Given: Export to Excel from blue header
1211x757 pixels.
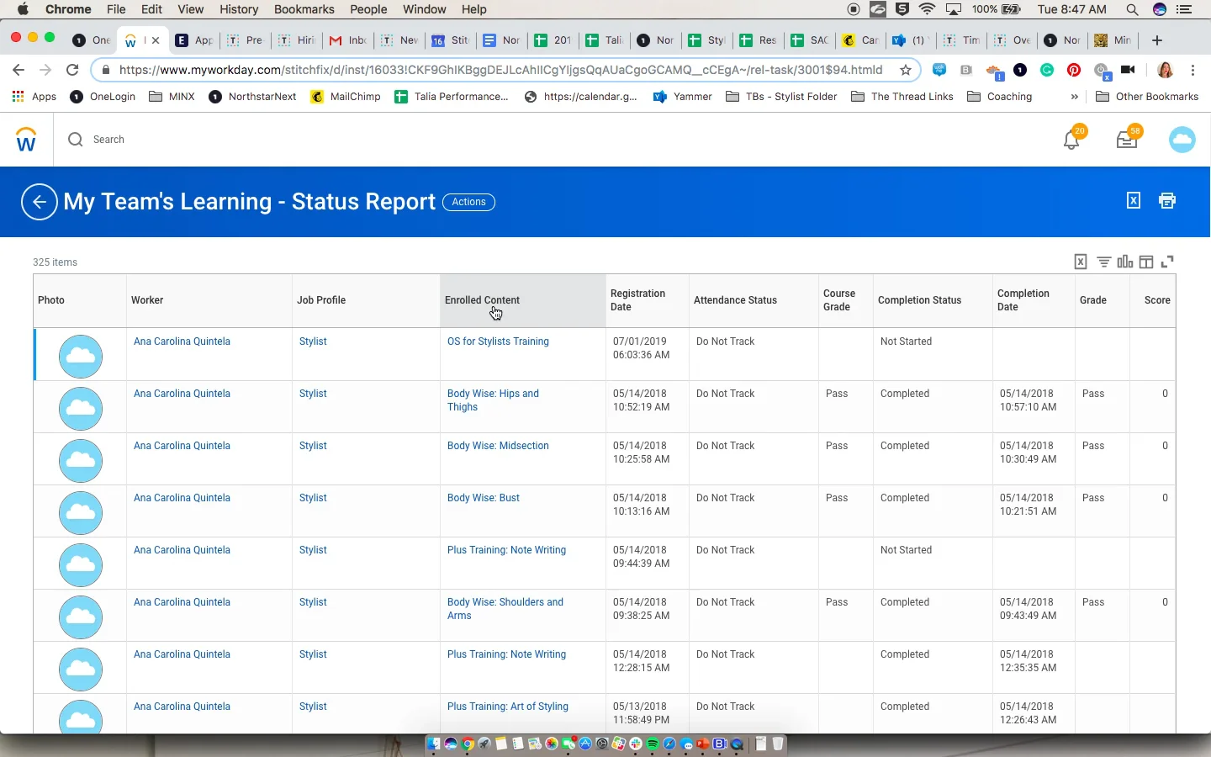Looking at the screenshot, I should pos(1134,200).
